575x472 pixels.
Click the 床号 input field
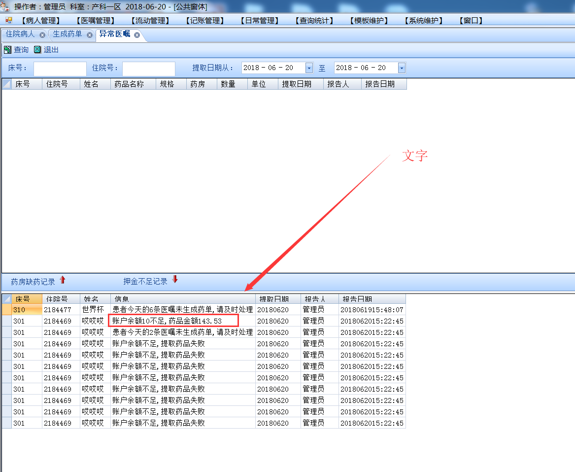[60, 68]
